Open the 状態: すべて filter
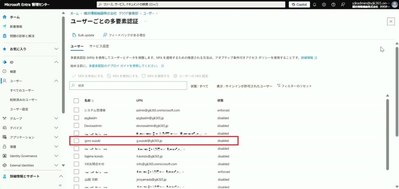The height and width of the screenshot is (189, 399). tap(199, 86)
